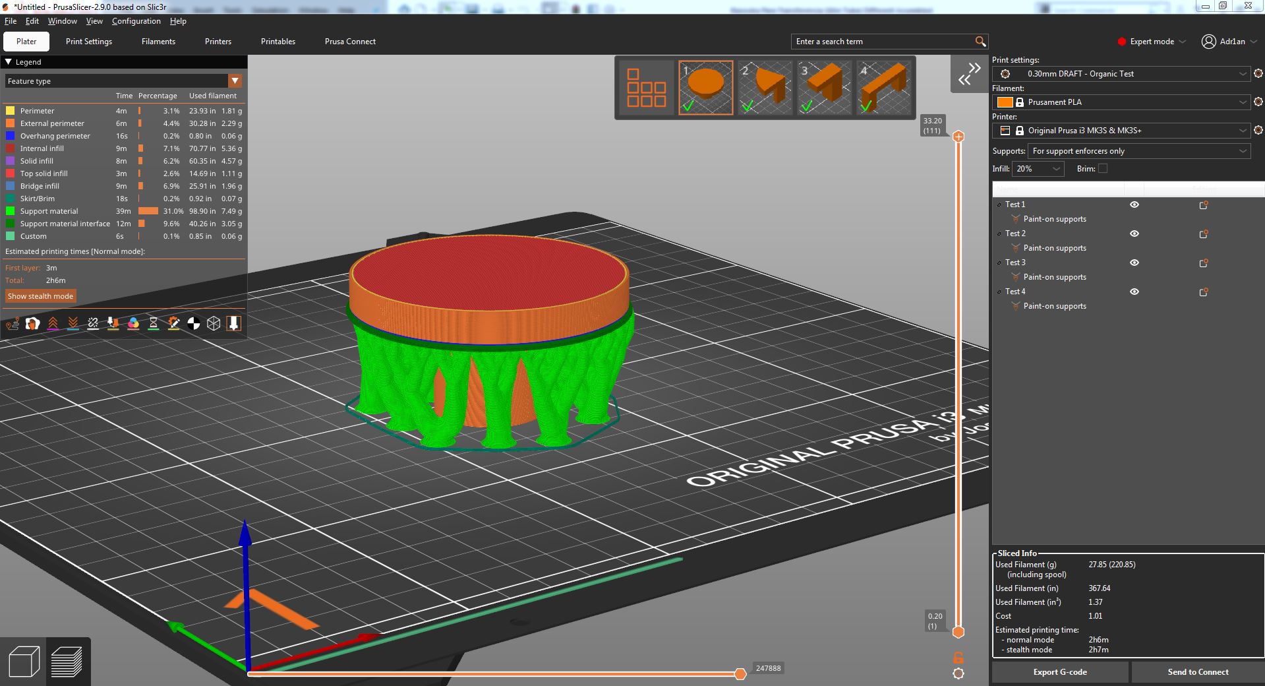
Task: Switch to Printers tab
Action: (218, 42)
